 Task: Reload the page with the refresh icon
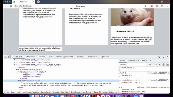pyautogui.click(x=11, y=6)
